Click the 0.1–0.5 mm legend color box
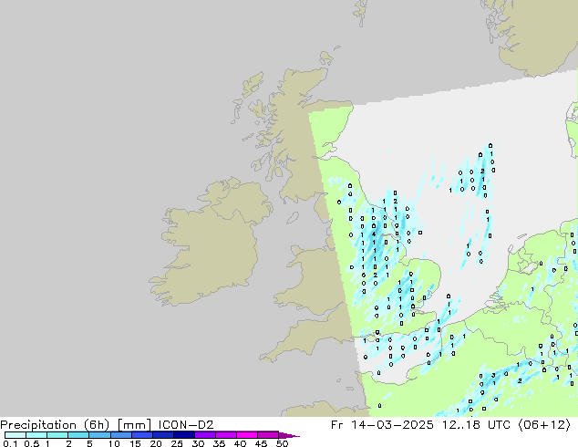The width and height of the screenshot is (578, 447). tap(15, 435)
